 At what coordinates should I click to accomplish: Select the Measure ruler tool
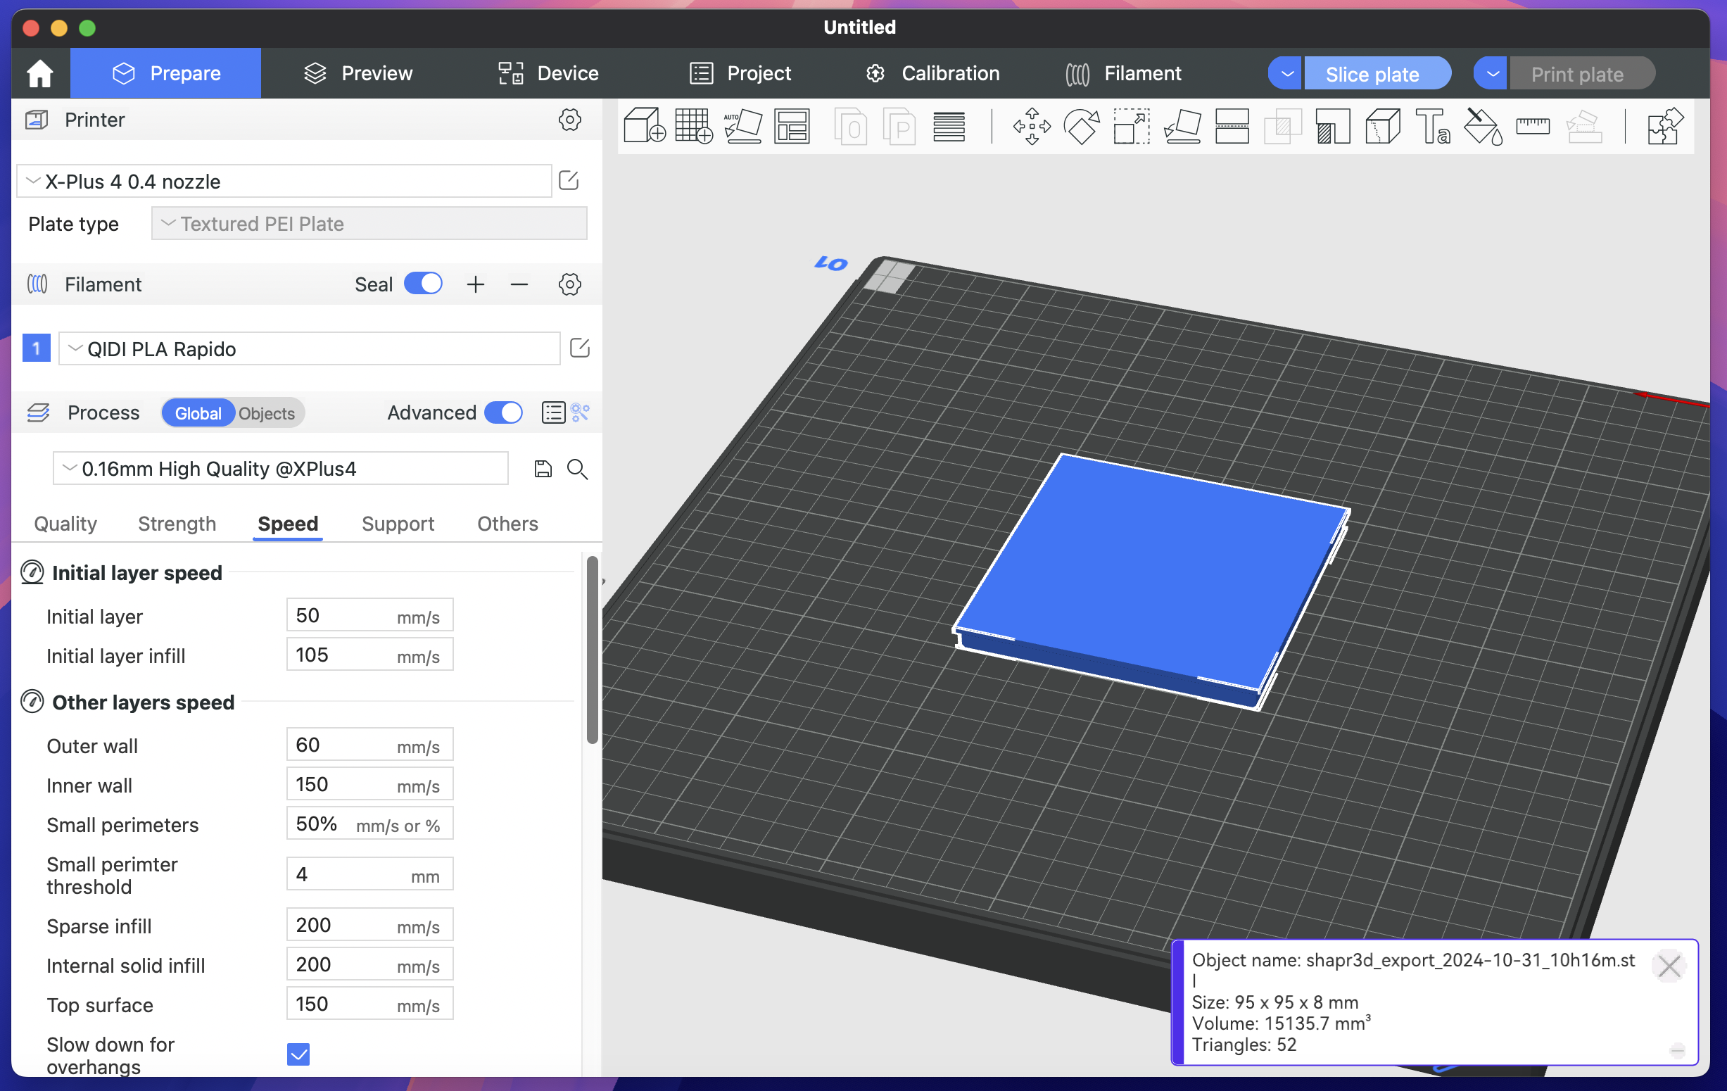[x=1533, y=126]
